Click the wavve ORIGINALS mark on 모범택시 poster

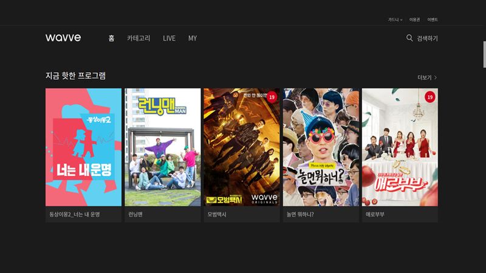[264, 198]
